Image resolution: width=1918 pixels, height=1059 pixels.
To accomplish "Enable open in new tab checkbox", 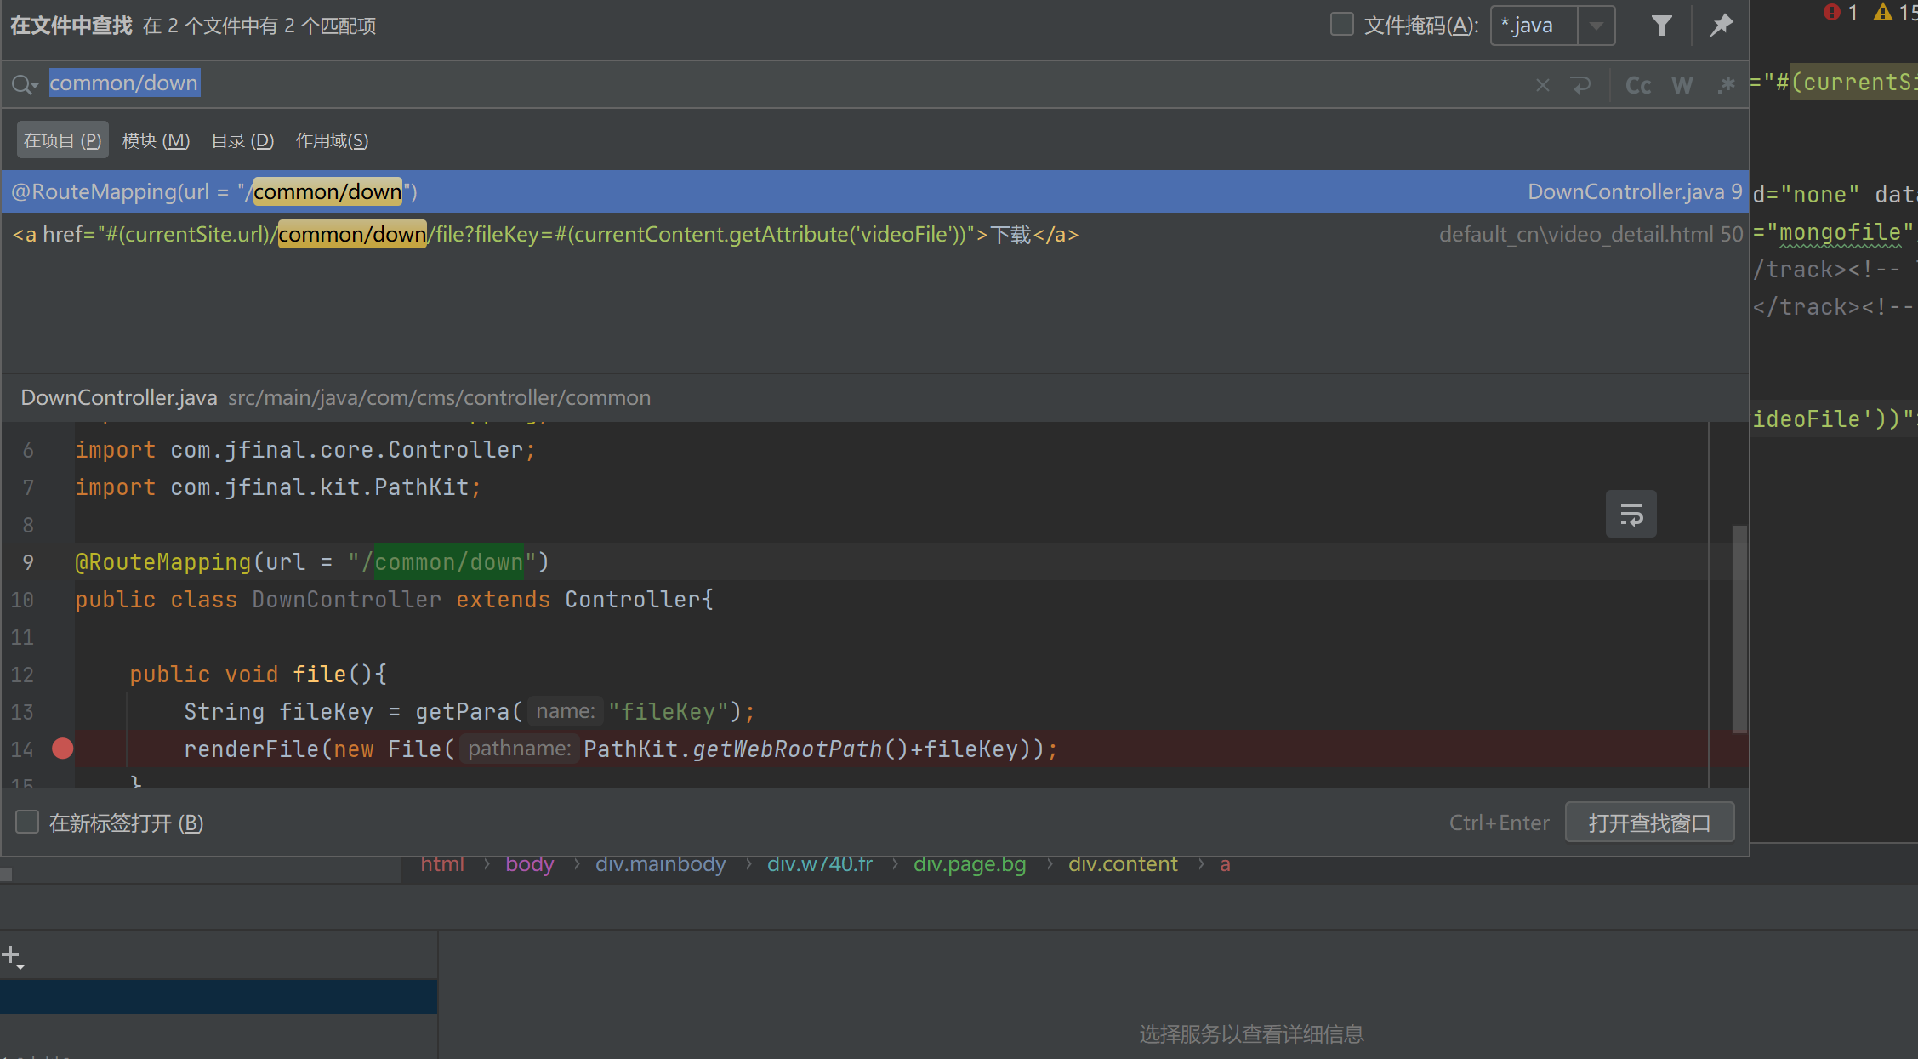I will [x=27, y=822].
